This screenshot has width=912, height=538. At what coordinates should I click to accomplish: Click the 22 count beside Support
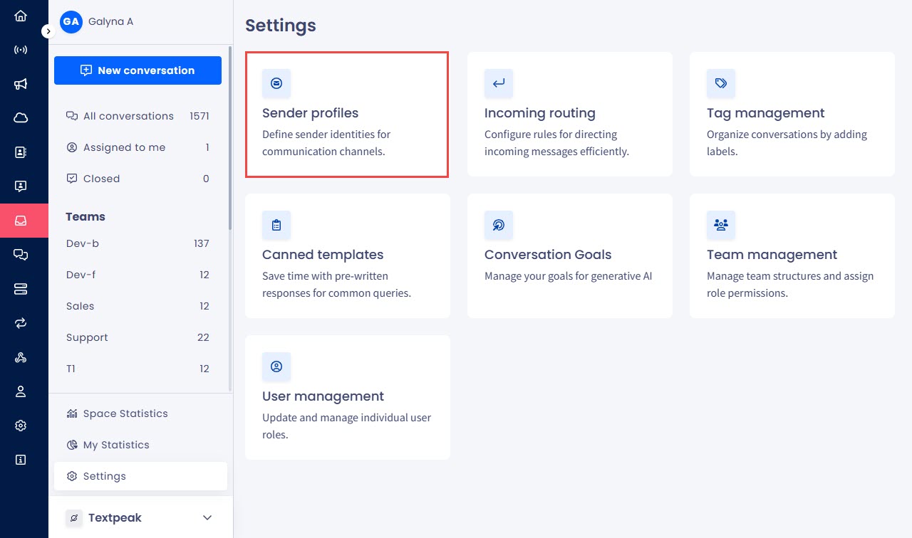[x=203, y=337]
